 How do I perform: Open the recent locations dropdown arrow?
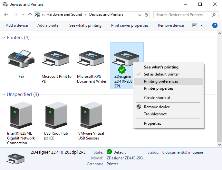(x=23, y=14)
